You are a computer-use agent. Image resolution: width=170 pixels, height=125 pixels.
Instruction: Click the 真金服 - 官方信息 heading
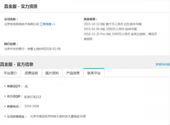point(17,64)
